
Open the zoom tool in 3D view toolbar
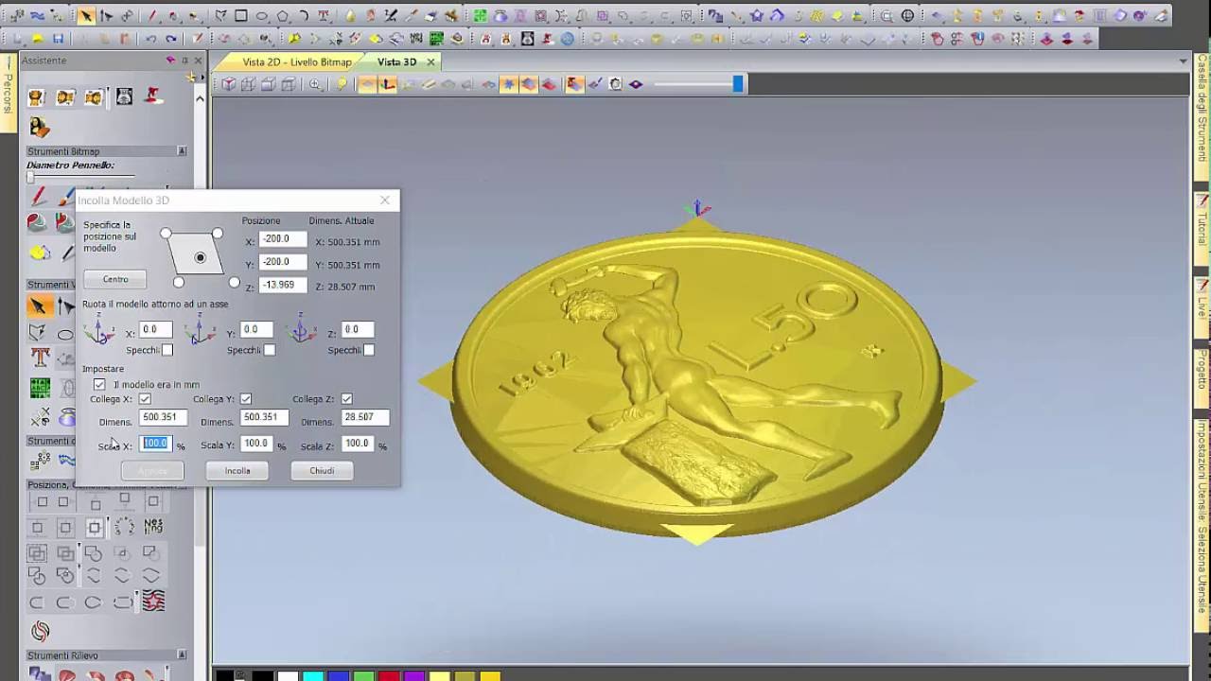(315, 84)
